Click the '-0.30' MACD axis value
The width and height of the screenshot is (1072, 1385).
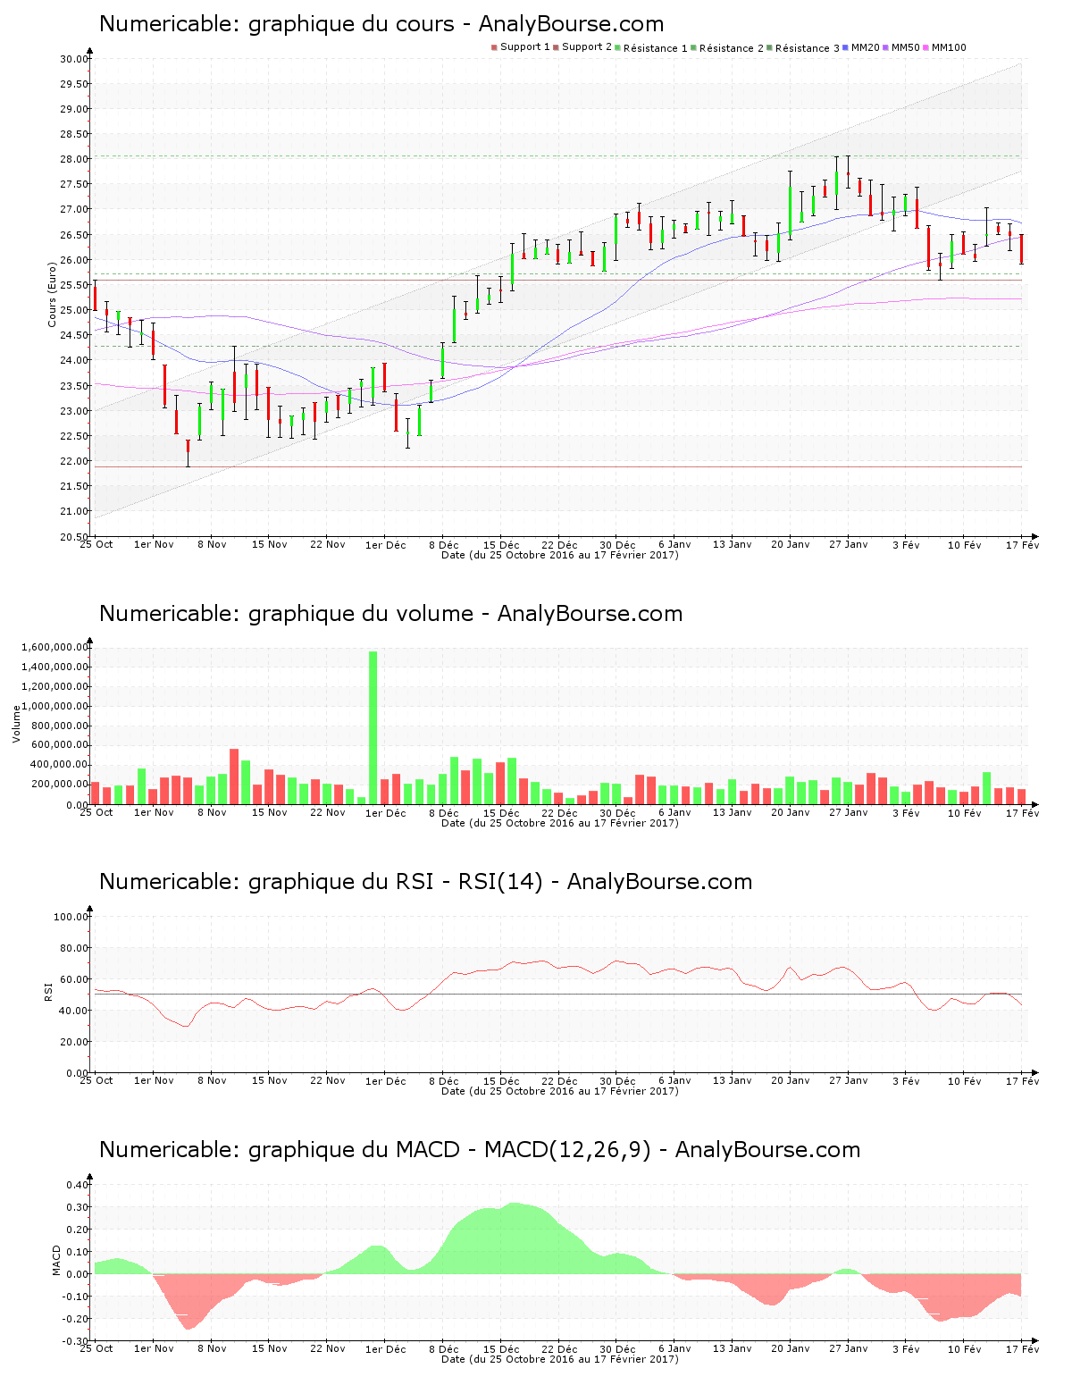[76, 1341]
